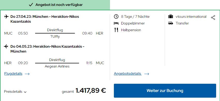Open the Flugdetails link
Image resolution: width=220 pixels, height=101 pixels.
point(13,73)
